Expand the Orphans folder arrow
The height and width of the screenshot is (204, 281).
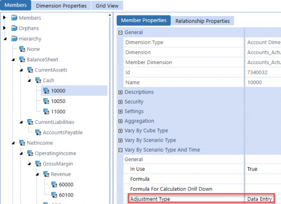pos(4,28)
